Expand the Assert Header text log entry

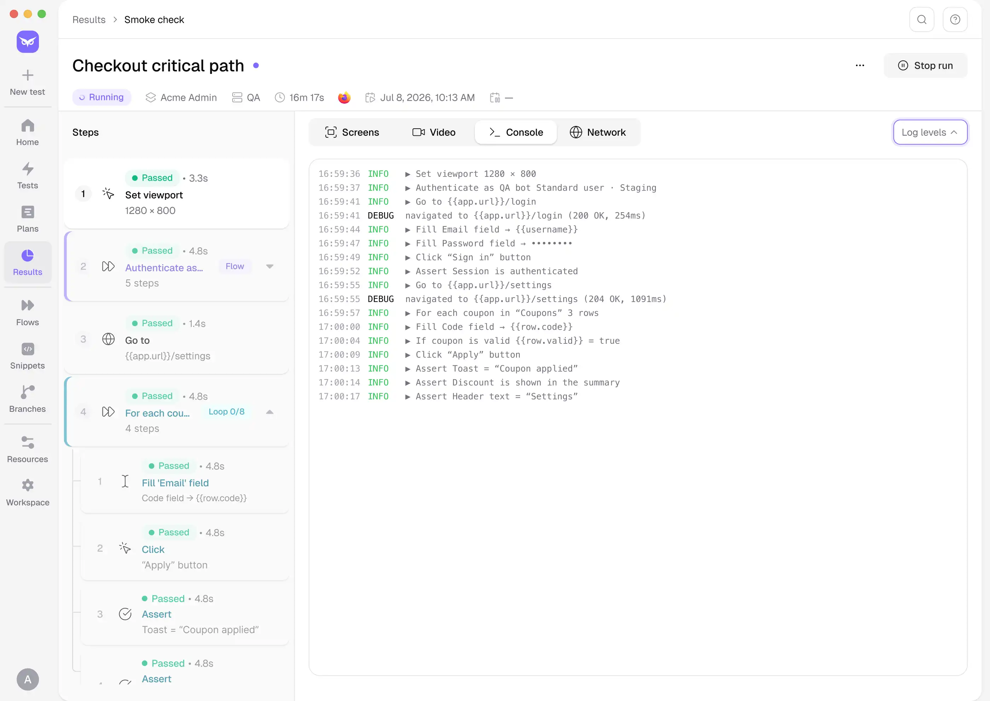[407, 397]
